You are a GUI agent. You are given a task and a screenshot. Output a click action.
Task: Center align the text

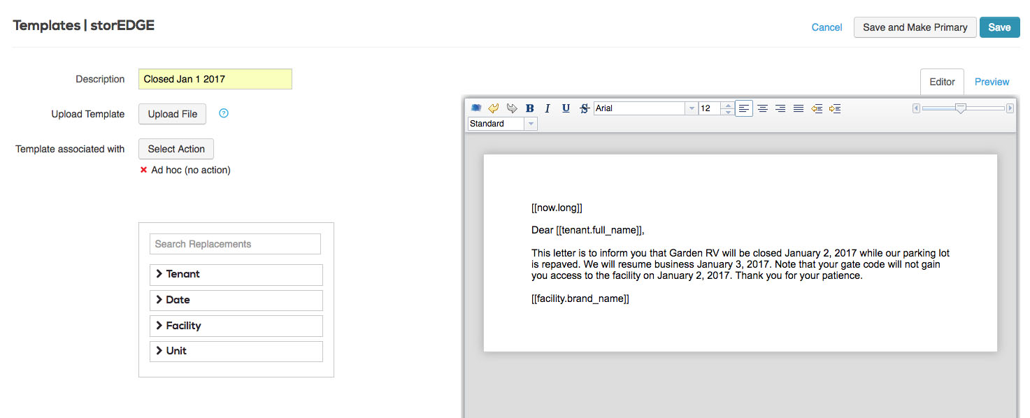coord(762,108)
